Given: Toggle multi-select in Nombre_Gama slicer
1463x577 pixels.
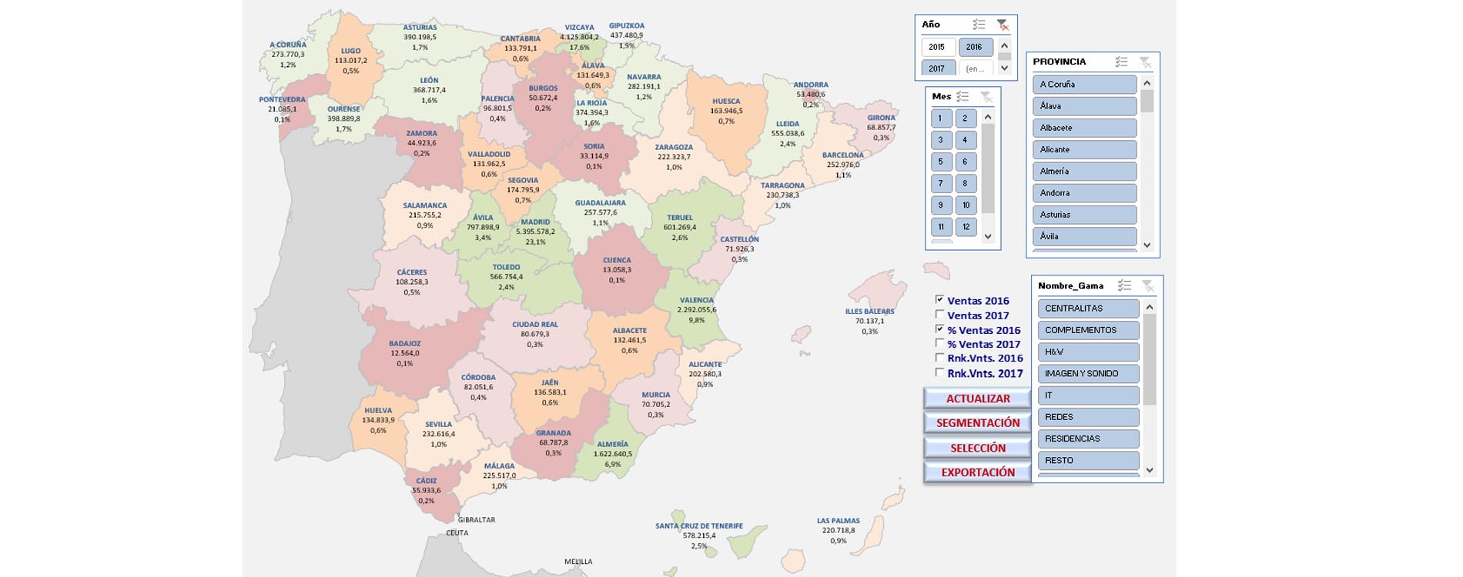Looking at the screenshot, I should tap(1124, 285).
